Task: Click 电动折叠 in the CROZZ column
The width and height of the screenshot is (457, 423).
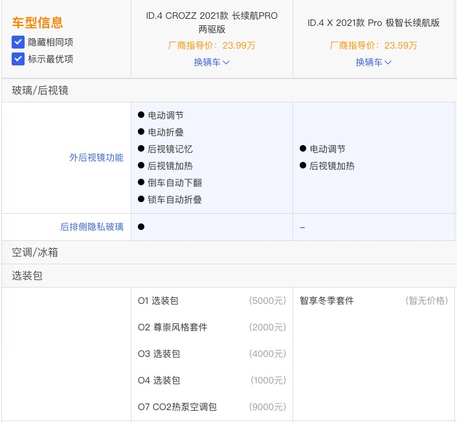Action: tap(166, 132)
